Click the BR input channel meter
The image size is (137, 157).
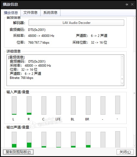88,105
